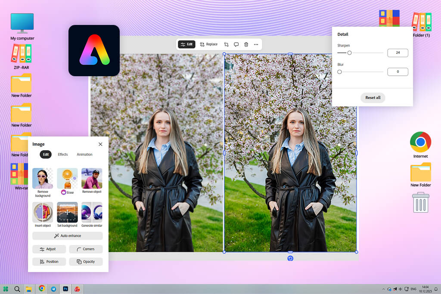Image resolution: width=441 pixels, height=294 pixels.
Task: Open the Adjust settings button
Action: point(49,249)
